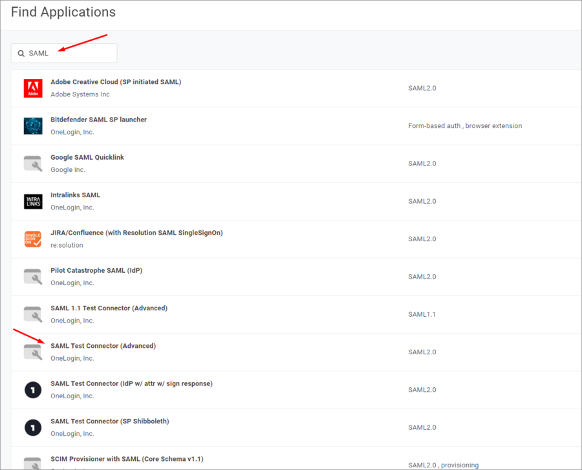Click the Adobe Creative Cloud logo icon

(33, 88)
